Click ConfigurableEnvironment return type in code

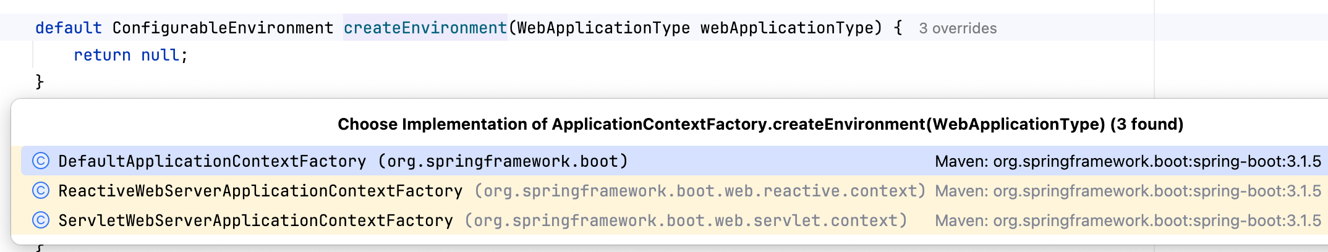(223, 28)
